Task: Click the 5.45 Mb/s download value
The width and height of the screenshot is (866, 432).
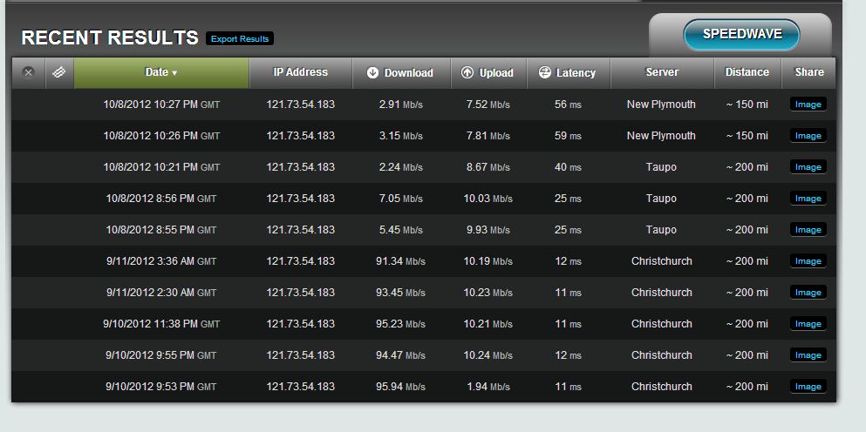Action: 401,230
